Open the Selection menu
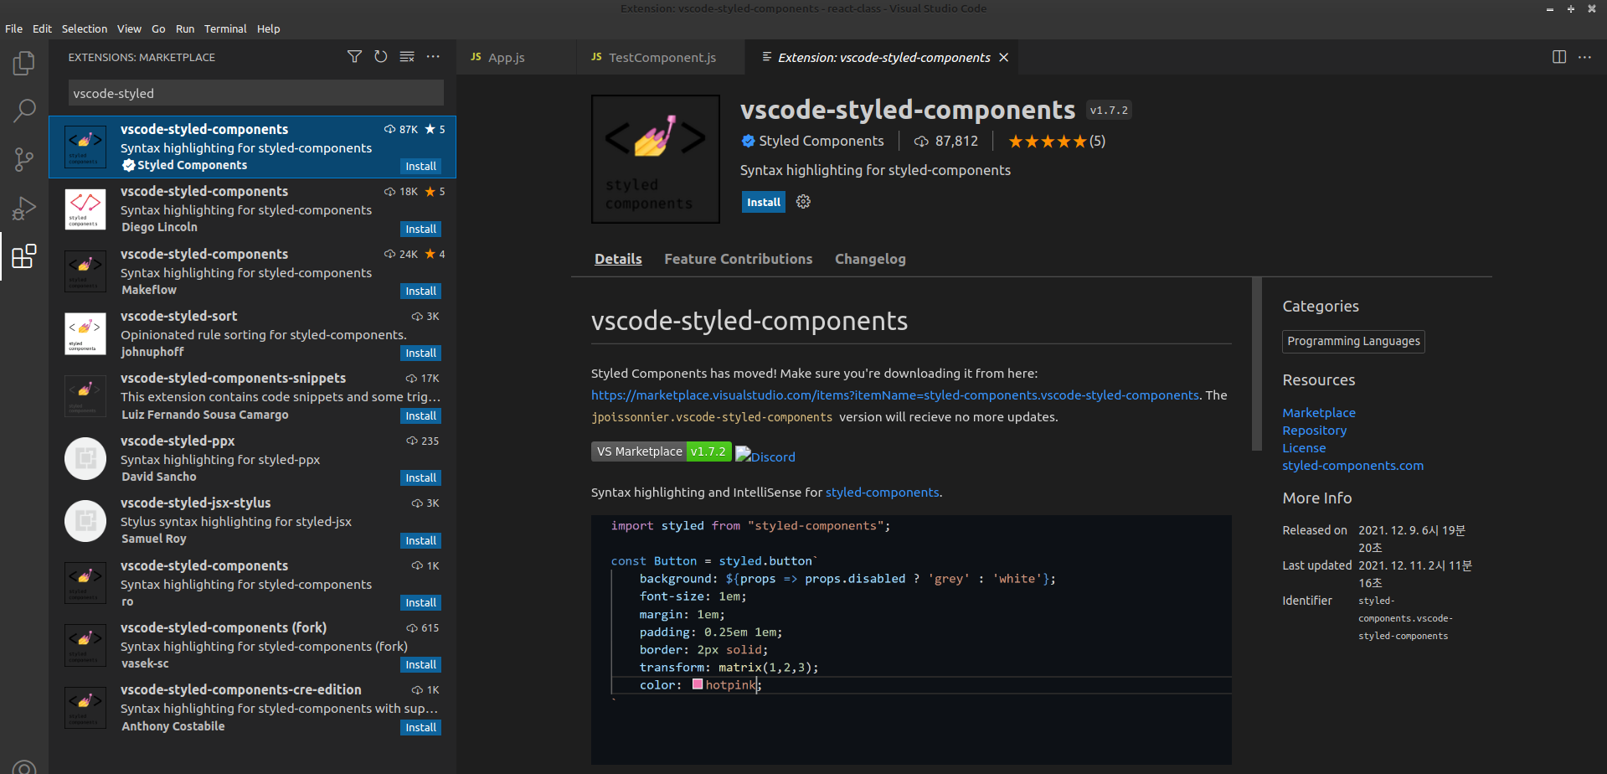 tap(85, 28)
